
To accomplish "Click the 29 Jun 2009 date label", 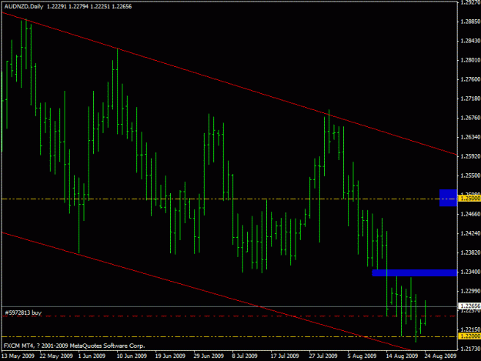I will tap(209, 356).
